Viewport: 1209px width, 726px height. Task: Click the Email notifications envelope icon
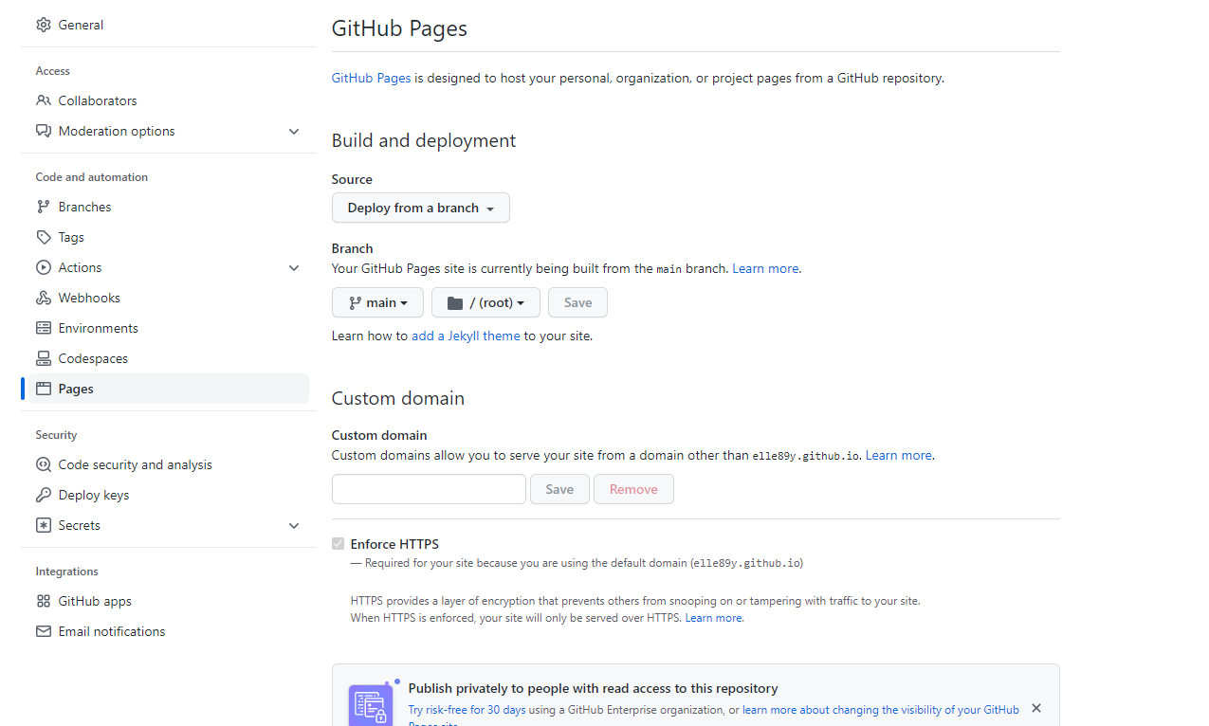[x=44, y=631]
